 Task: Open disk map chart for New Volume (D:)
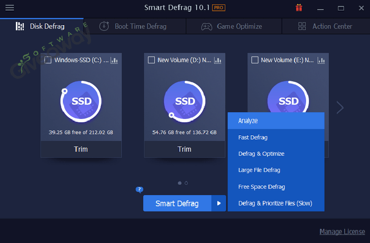click(217, 61)
